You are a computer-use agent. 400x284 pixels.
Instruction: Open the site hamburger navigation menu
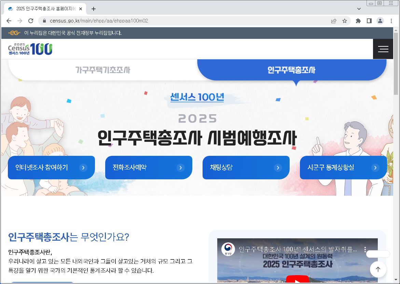click(x=383, y=49)
